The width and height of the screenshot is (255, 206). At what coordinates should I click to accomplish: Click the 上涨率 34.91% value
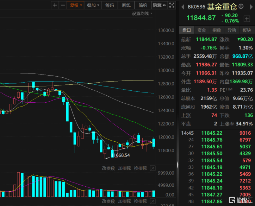[x=244, y=124]
